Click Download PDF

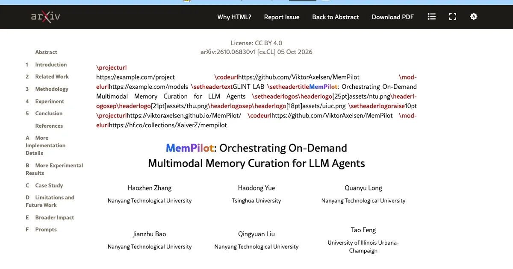coord(393,17)
